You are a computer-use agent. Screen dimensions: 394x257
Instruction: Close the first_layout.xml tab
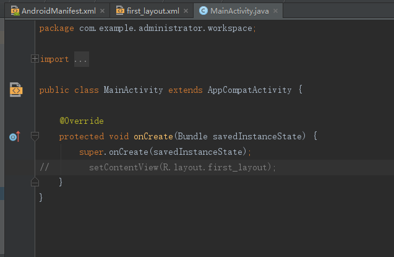pos(186,11)
